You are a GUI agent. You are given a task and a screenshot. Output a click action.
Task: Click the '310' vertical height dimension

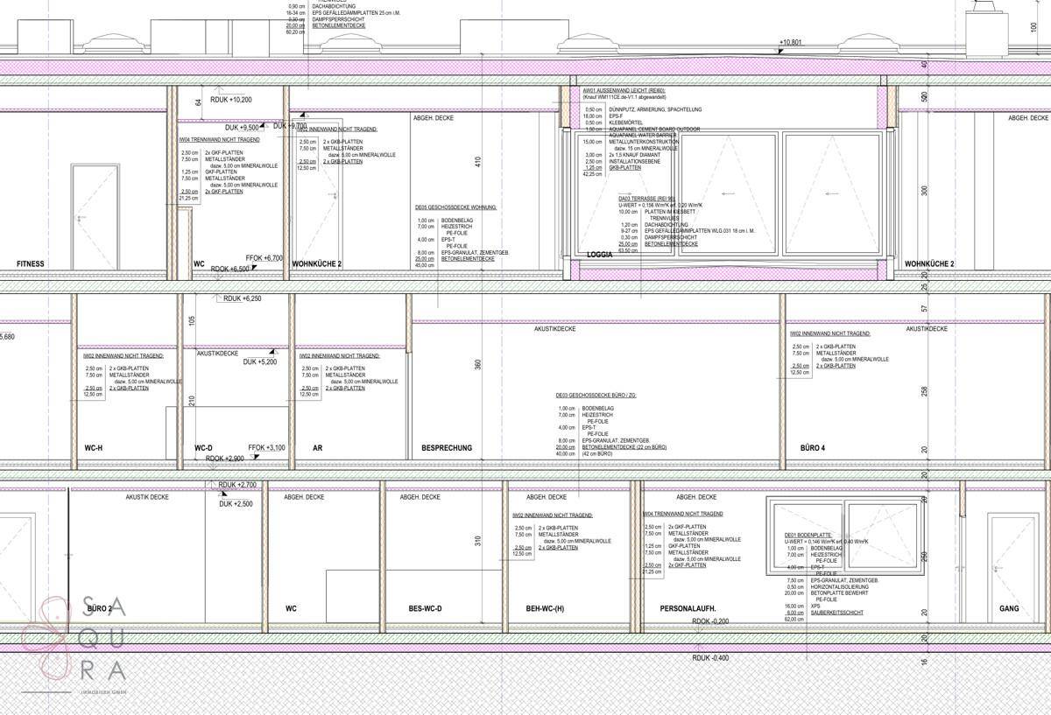pos(477,542)
